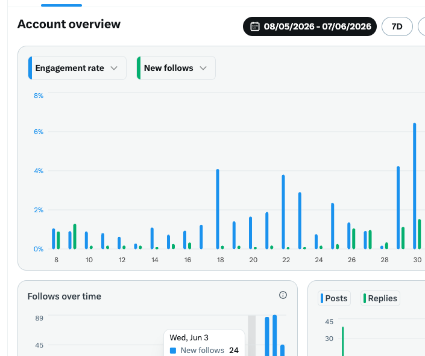This screenshot has height=356, width=425.
Task: Click the '8%' y-axis label
Action: [39, 96]
